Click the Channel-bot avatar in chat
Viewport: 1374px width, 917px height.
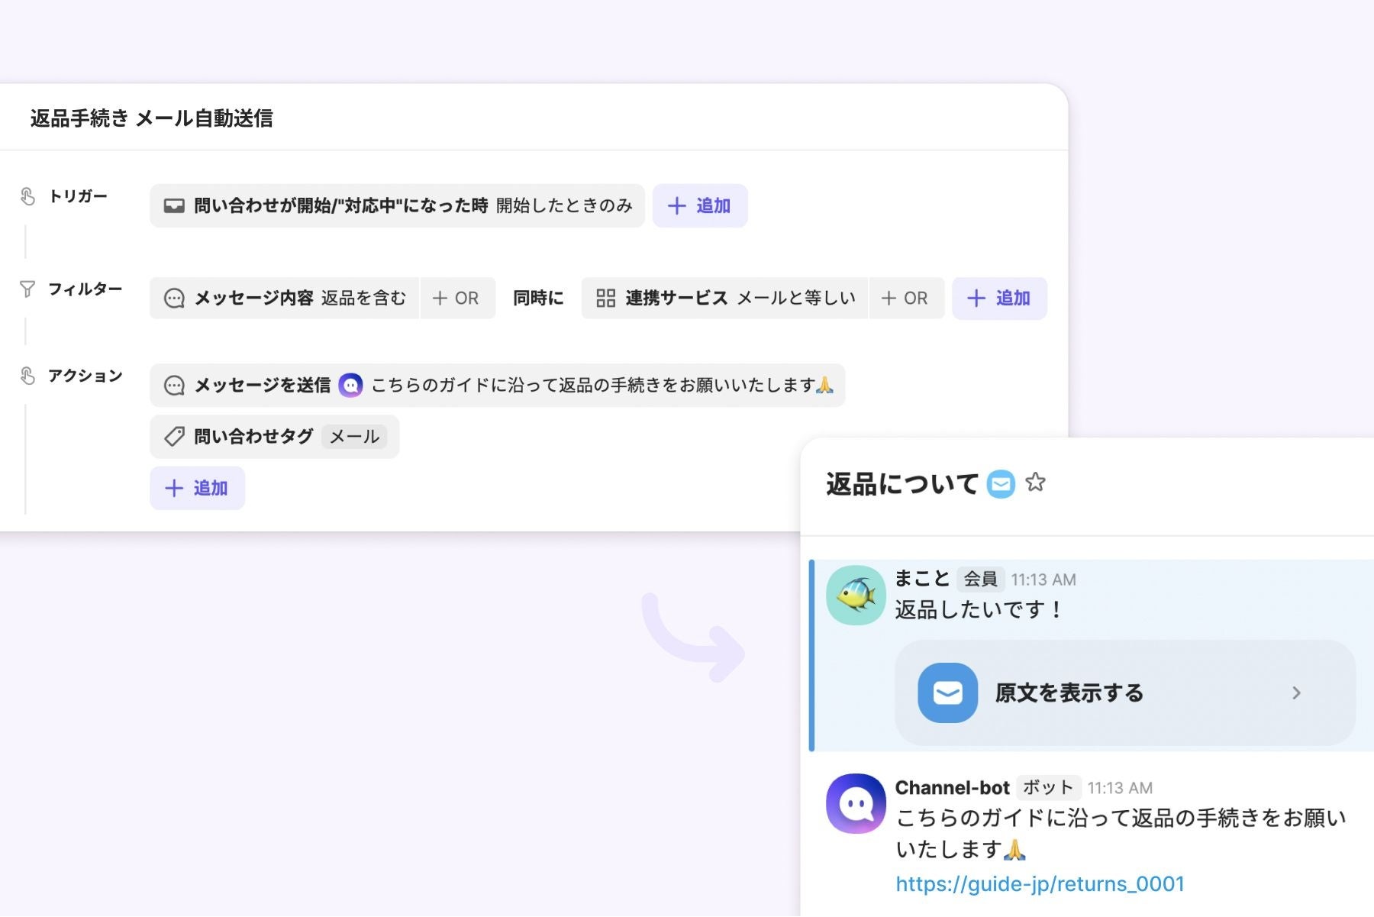pos(856,803)
